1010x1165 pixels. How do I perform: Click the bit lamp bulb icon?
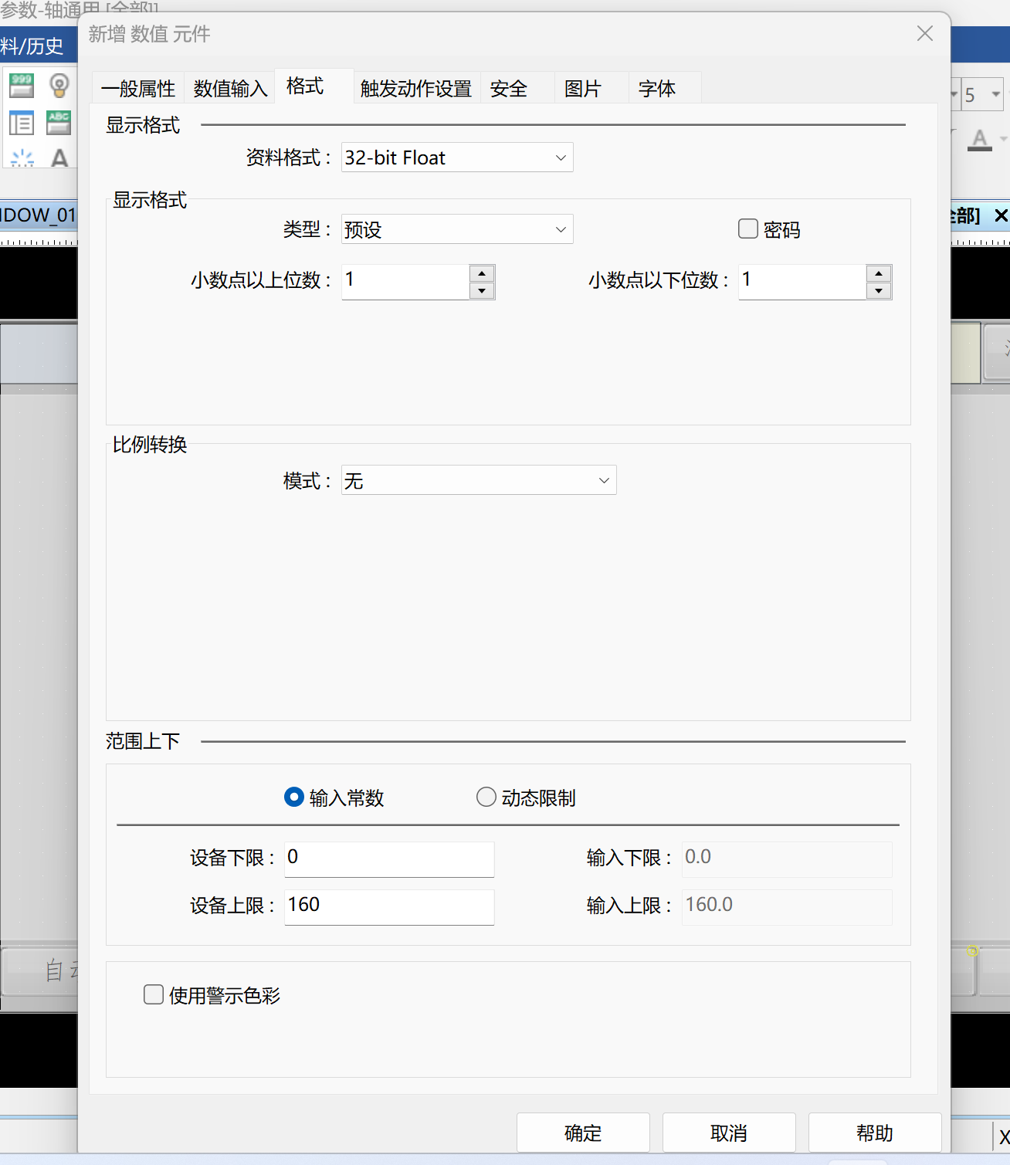[59, 85]
